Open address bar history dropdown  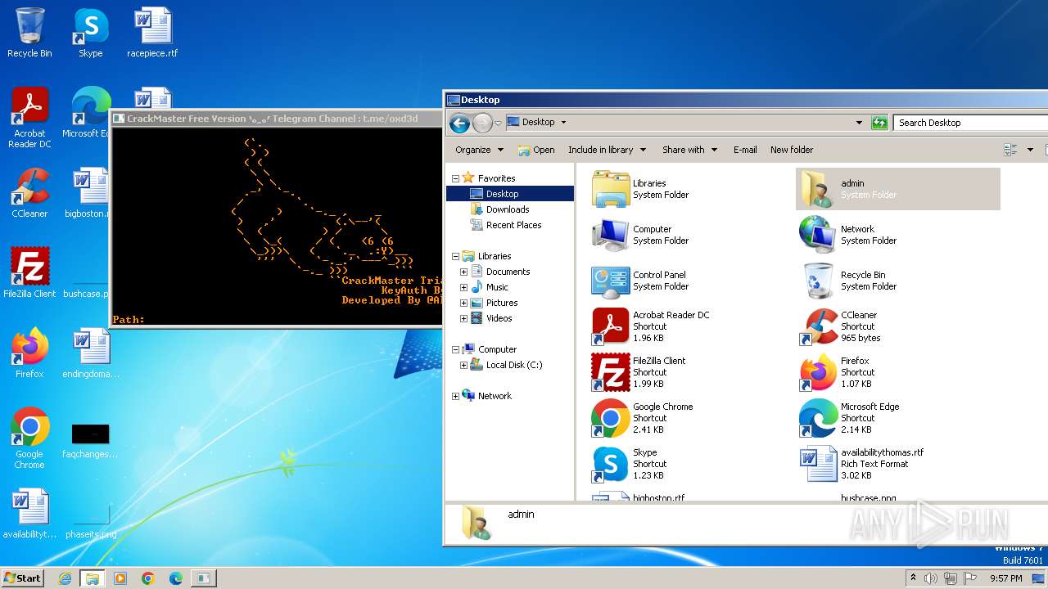[859, 123]
